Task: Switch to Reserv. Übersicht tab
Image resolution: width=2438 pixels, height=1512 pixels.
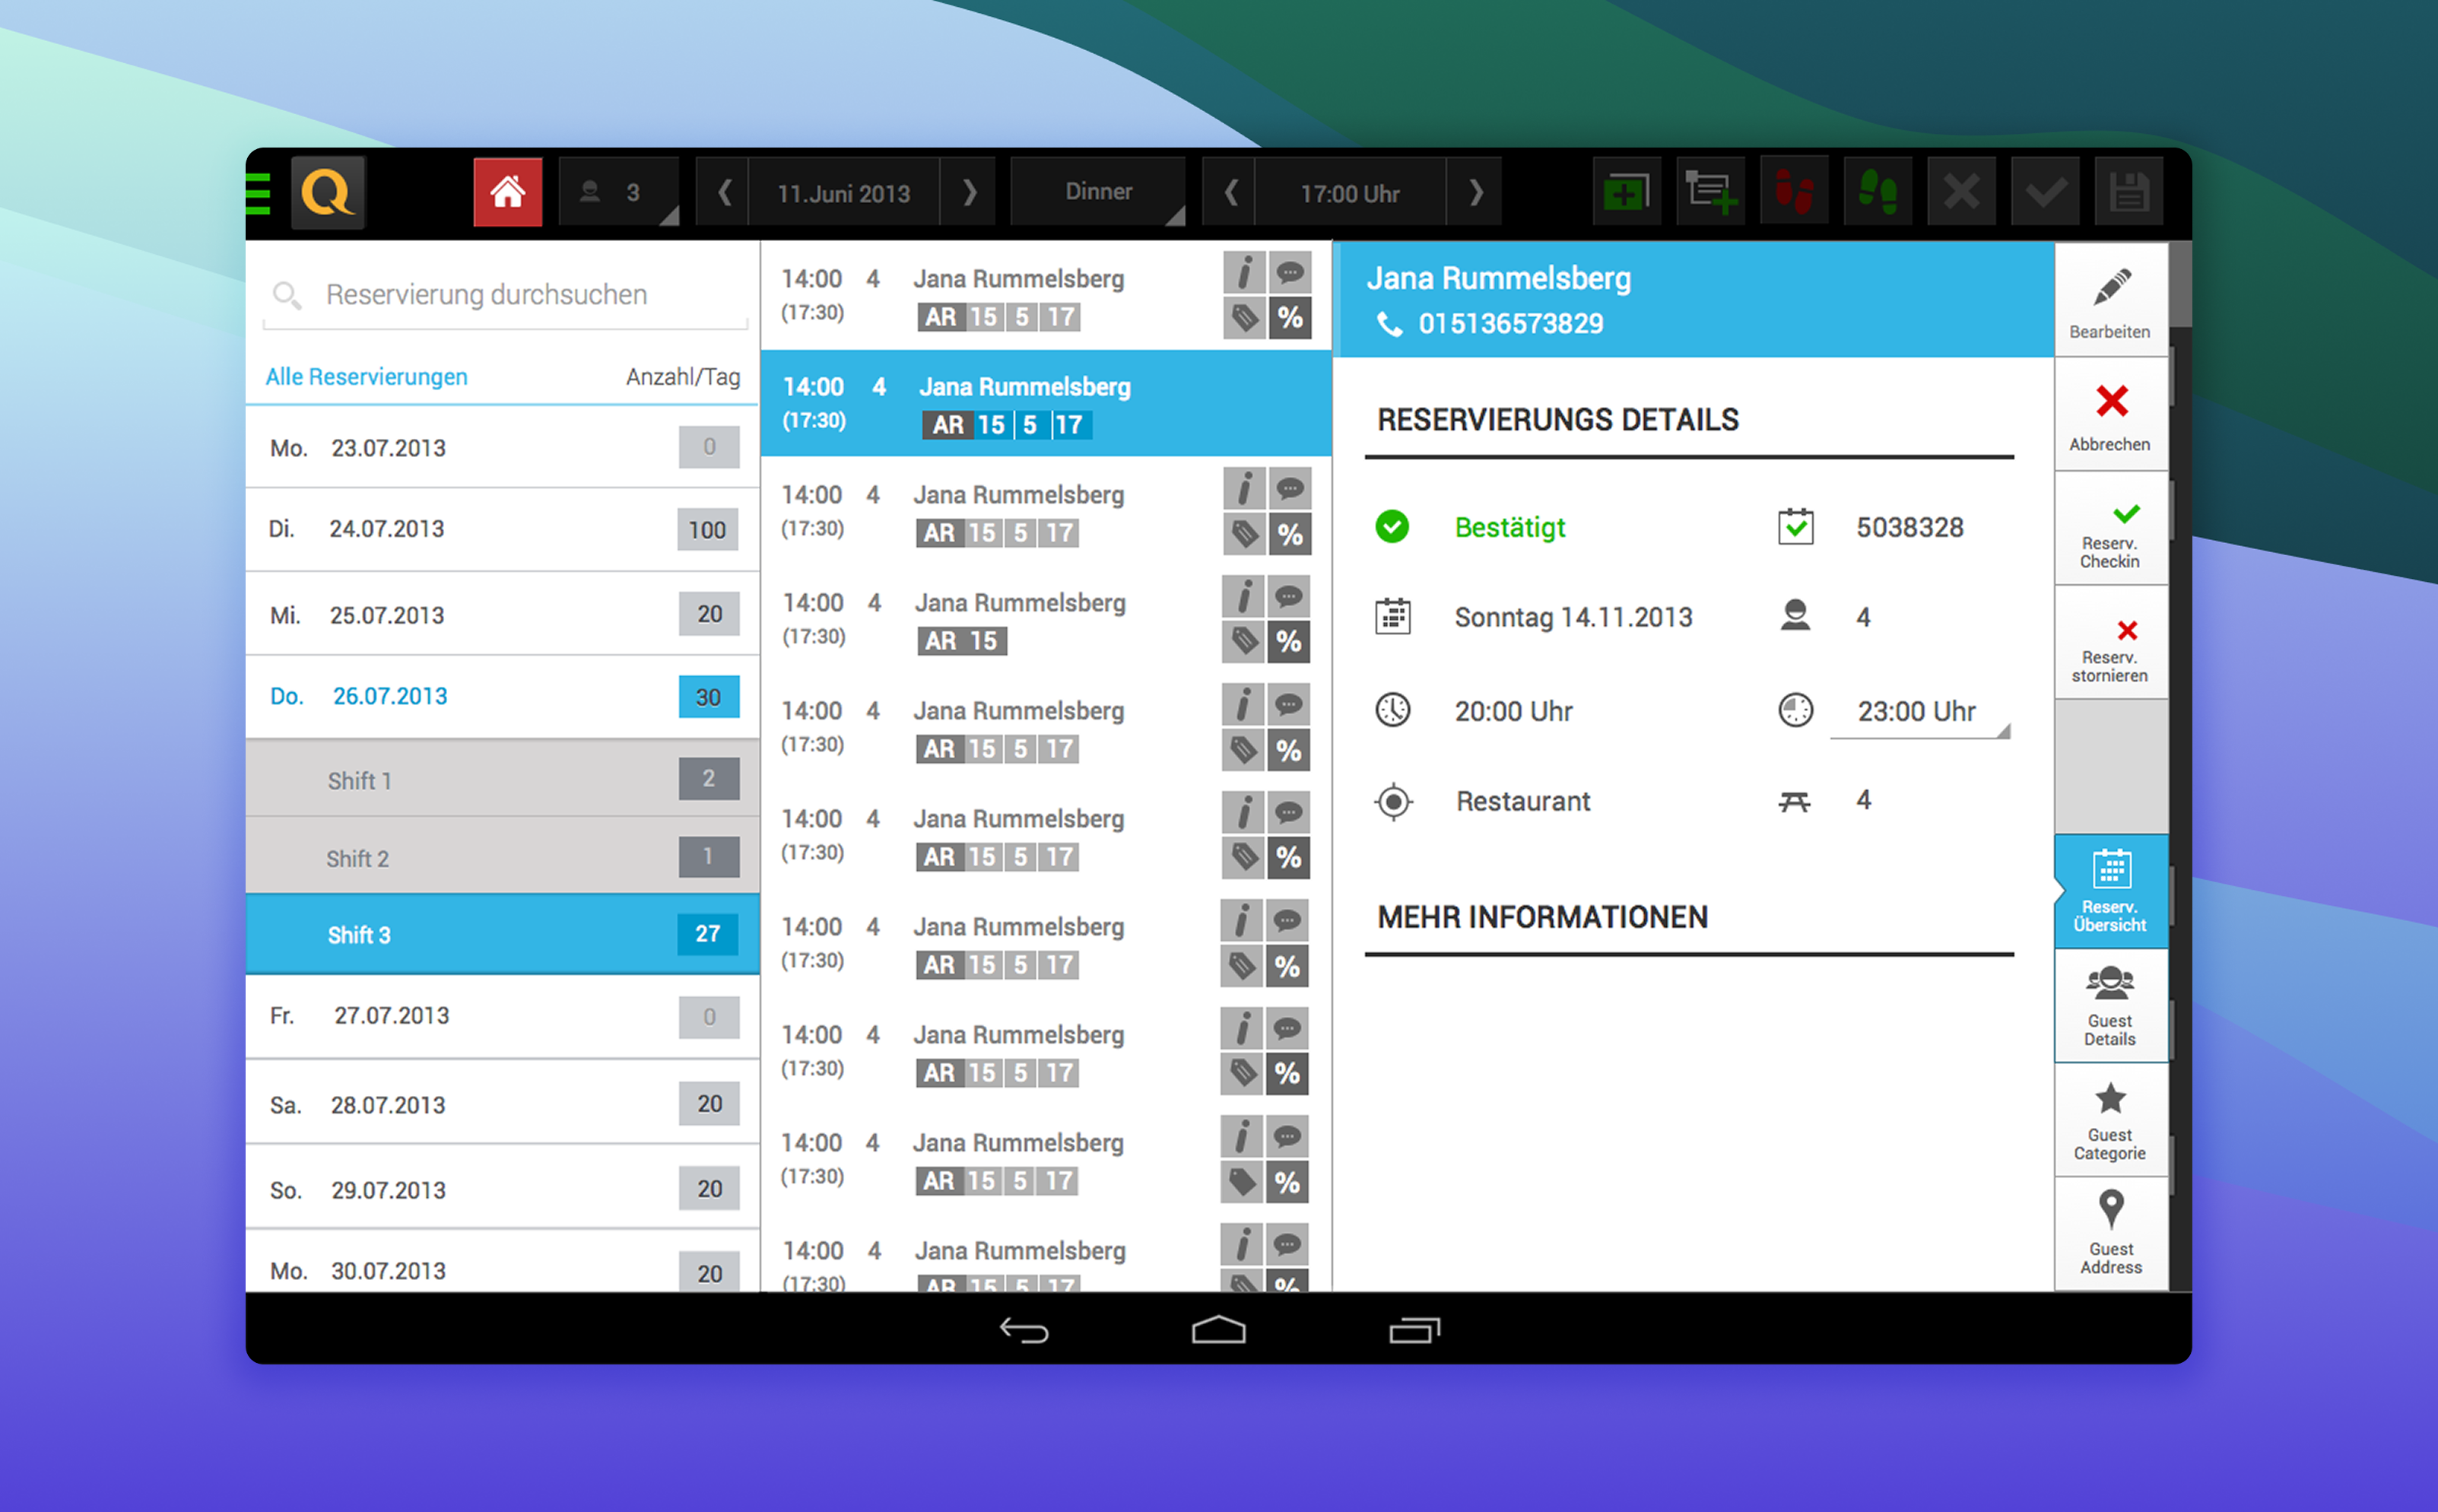Action: pos(2110,891)
